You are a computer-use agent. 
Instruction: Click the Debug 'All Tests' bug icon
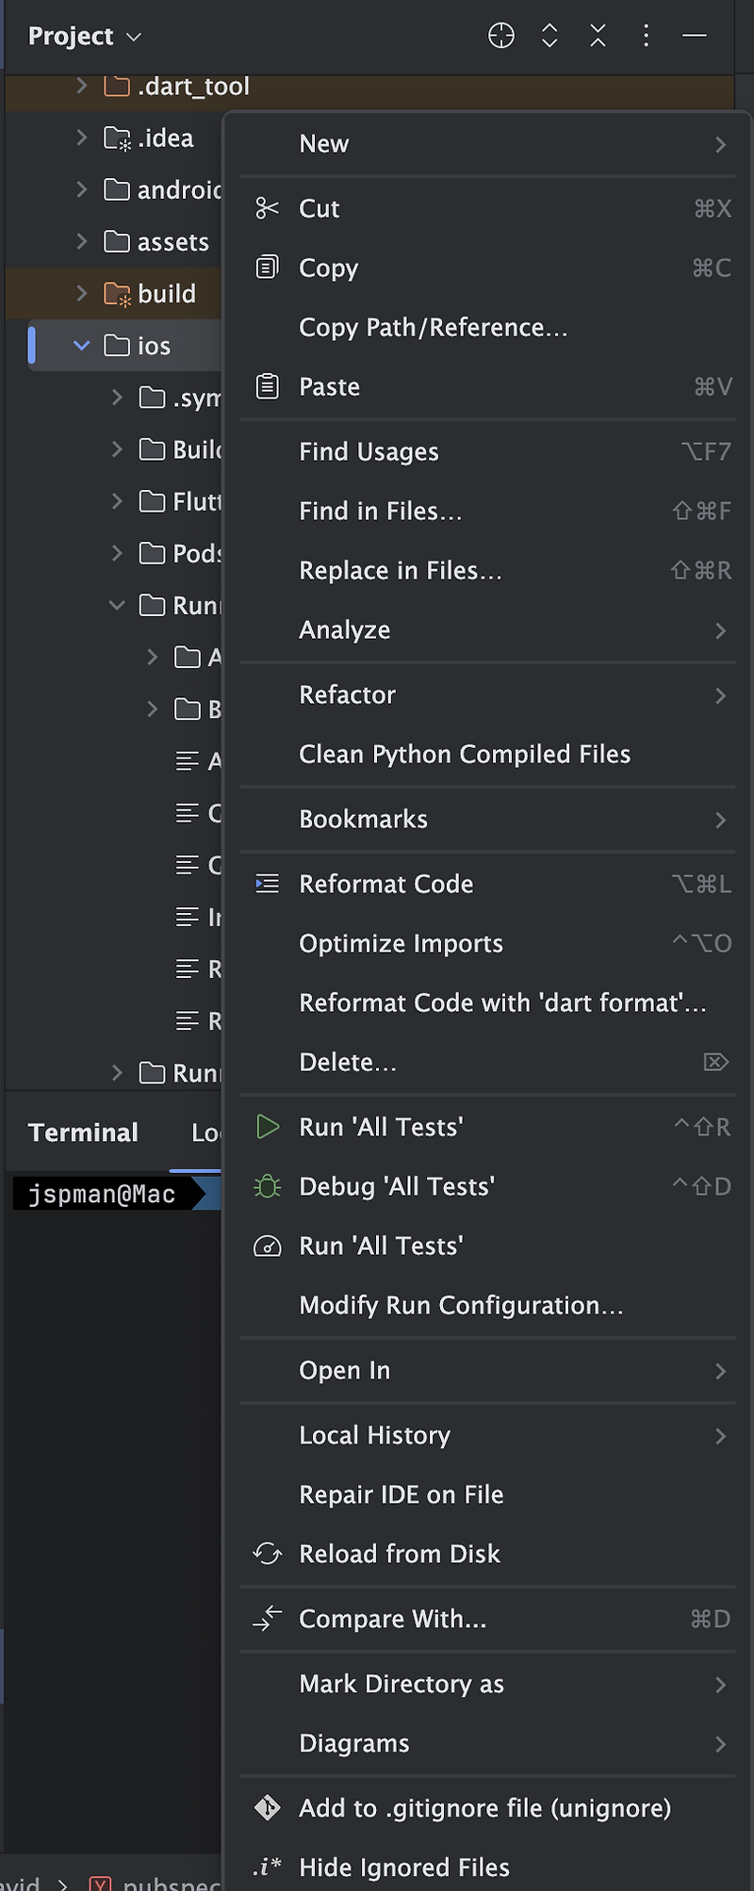(268, 1186)
